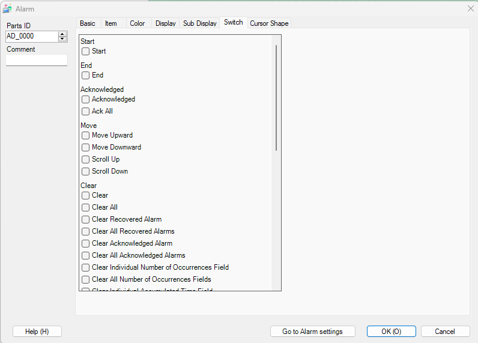Tick Clear Acknowledged Alarm checkbox
The image size is (478, 343).
click(86, 243)
